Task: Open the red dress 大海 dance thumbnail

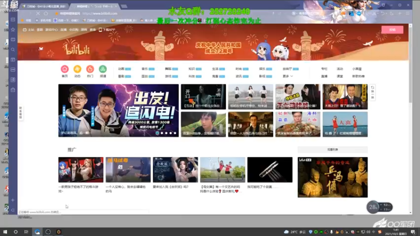Action: [x=345, y=124]
